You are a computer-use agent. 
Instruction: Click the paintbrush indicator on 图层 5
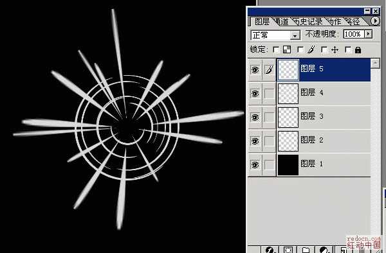click(269, 70)
